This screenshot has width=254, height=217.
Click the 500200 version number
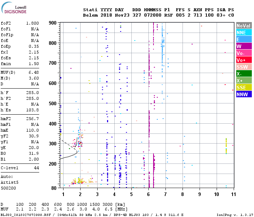pyautogui.click(x=8, y=188)
